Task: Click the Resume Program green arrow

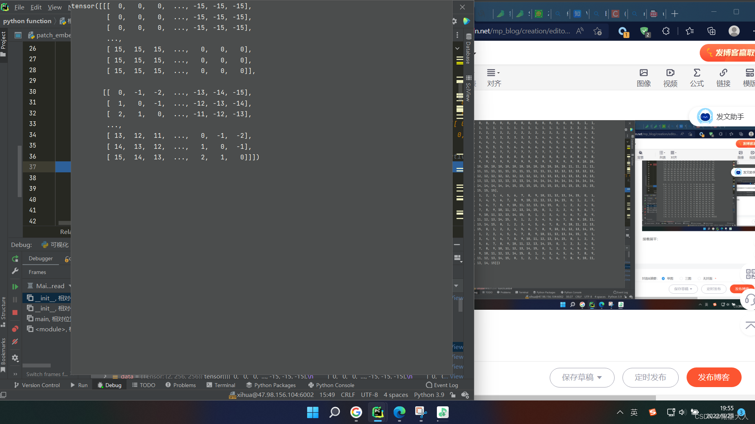Action: point(15,287)
